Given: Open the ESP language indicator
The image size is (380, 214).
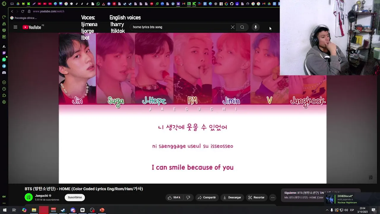Looking at the screenshot, I should click(x=352, y=210).
